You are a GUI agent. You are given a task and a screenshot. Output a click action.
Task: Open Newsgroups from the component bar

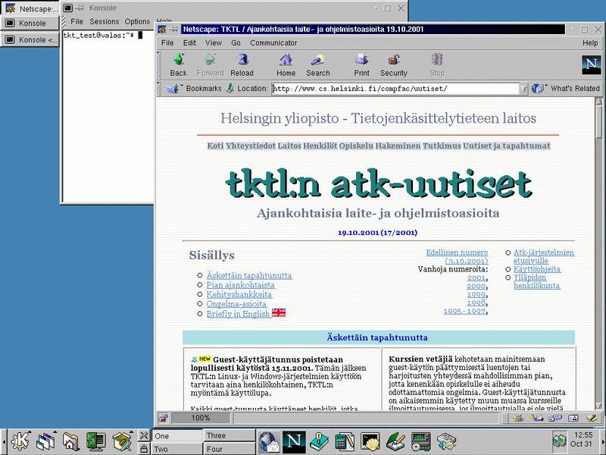tap(555, 418)
